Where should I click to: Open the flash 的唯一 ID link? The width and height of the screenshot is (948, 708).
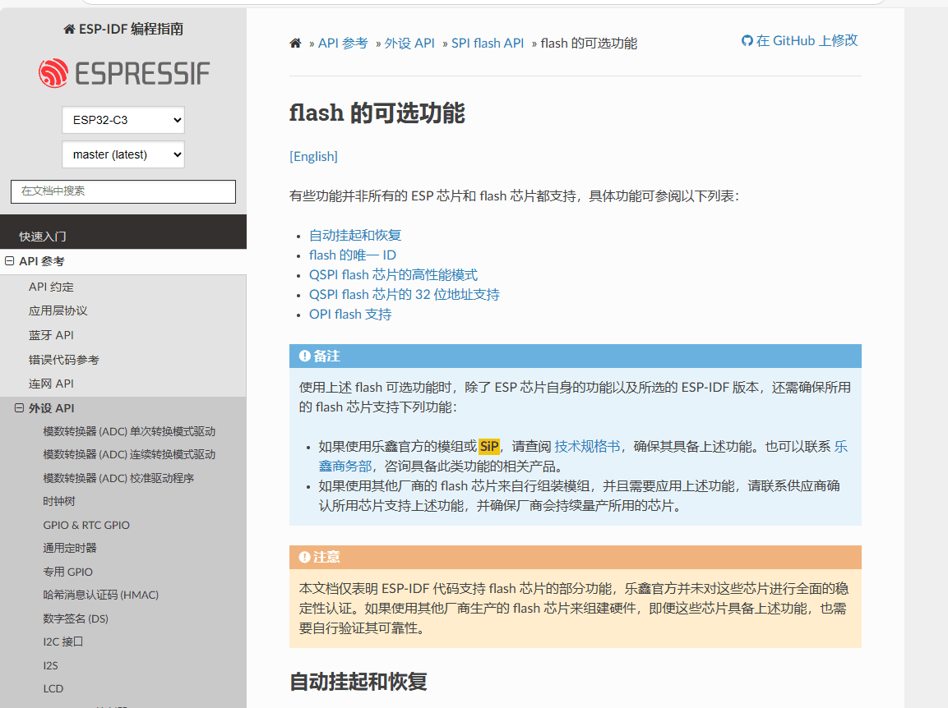point(353,255)
